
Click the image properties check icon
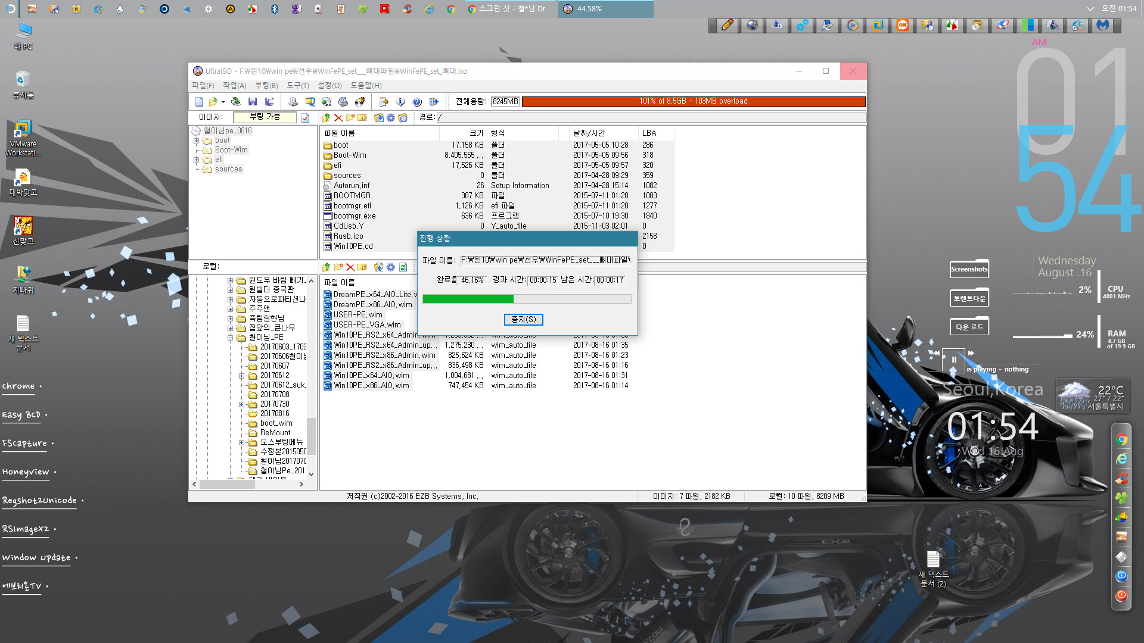click(305, 118)
